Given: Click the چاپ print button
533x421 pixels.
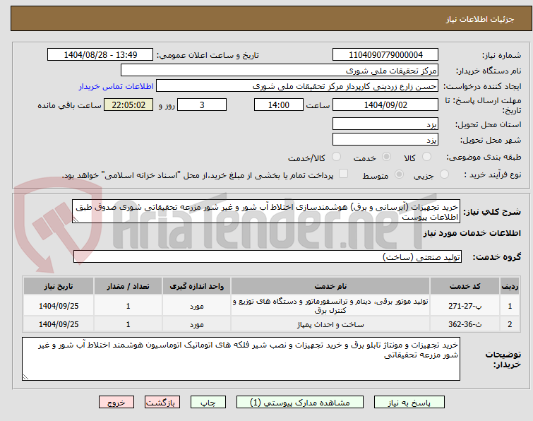Looking at the screenshot, I should click(x=208, y=403).
